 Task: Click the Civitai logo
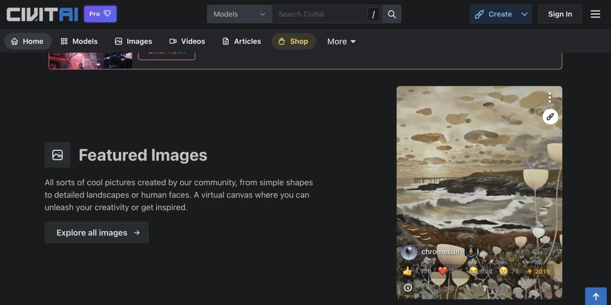(x=42, y=14)
